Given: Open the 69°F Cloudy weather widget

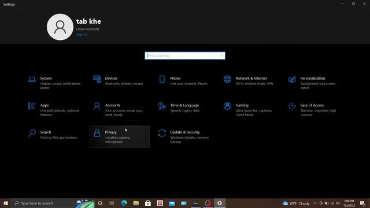Looking at the screenshot, I should pyautogui.click(x=296, y=203).
